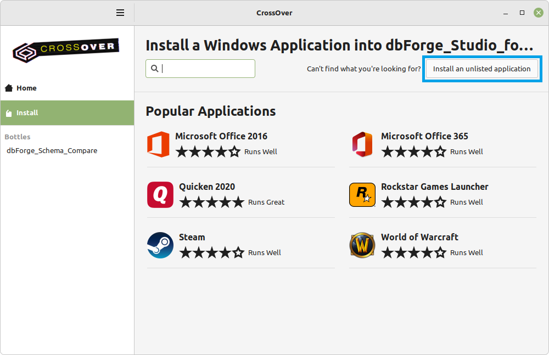The height and width of the screenshot is (355, 549).
Task: Select Steam title
Action: pyautogui.click(x=192, y=237)
